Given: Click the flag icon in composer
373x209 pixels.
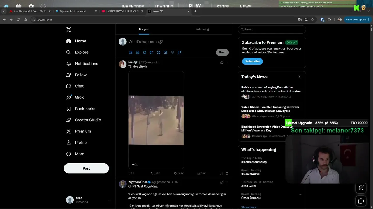Looking at the screenshot, I should click(180, 53).
